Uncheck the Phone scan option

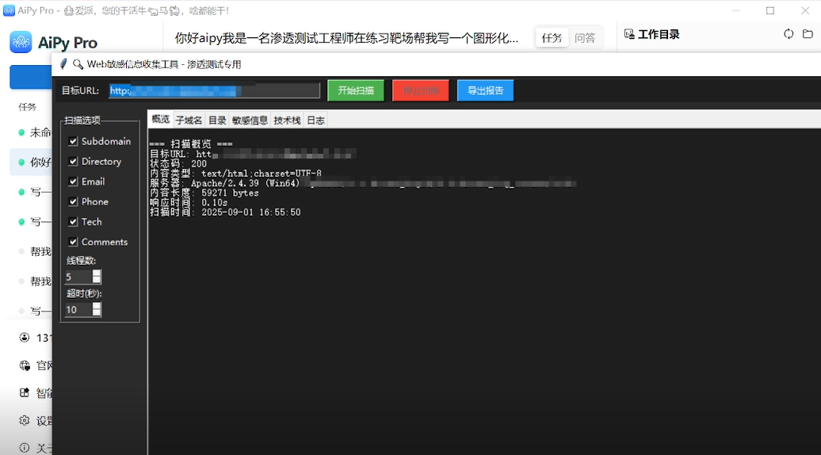point(73,201)
